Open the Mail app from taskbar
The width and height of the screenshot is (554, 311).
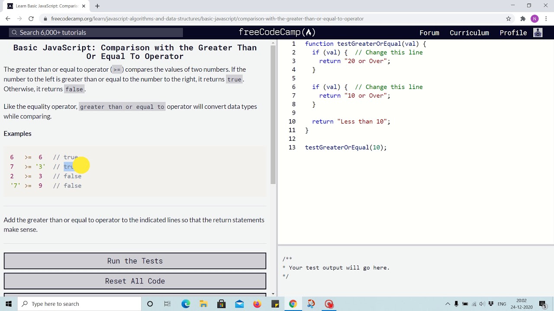click(239, 304)
